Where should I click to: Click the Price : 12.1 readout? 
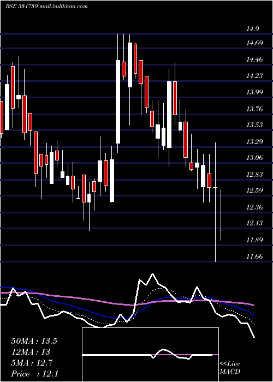coord(34,374)
